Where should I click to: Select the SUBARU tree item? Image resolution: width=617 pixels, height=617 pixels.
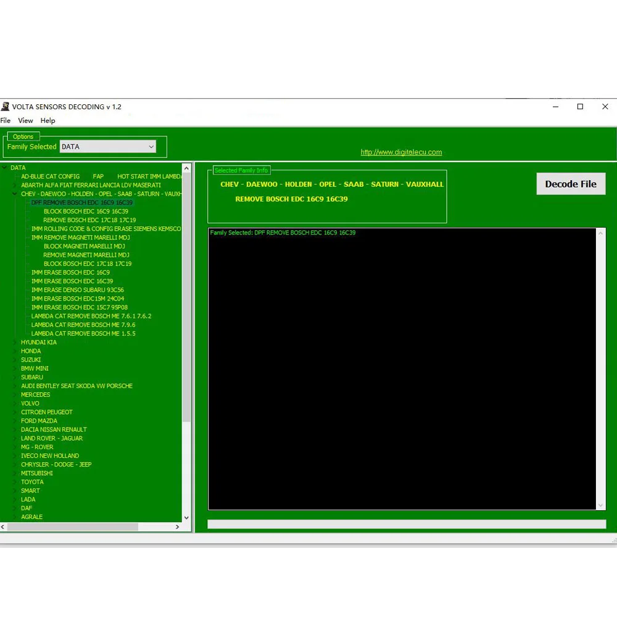(x=32, y=378)
